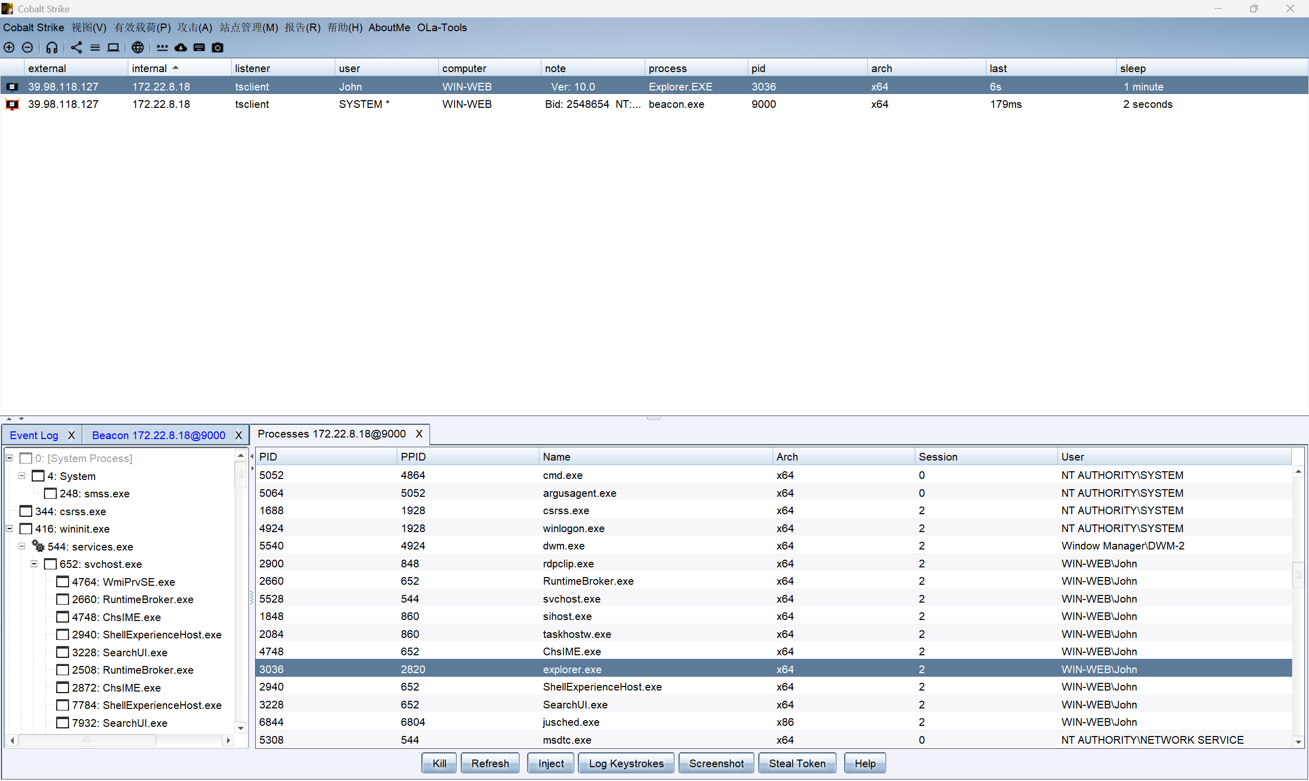Viewport: 1309px width, 781px height.
Task: Select the jusched.exe process row
Action: click(x=774, y=722)
